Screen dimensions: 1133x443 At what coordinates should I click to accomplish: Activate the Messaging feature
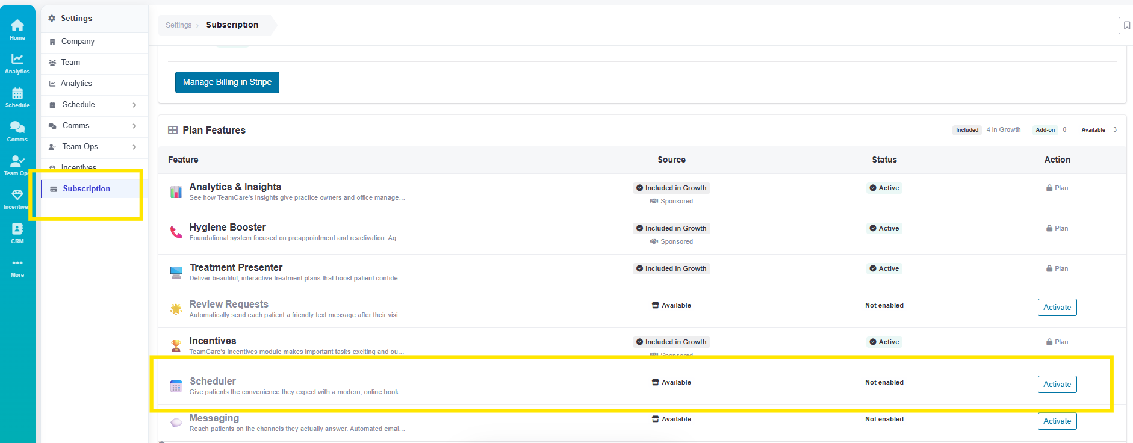1057,421
